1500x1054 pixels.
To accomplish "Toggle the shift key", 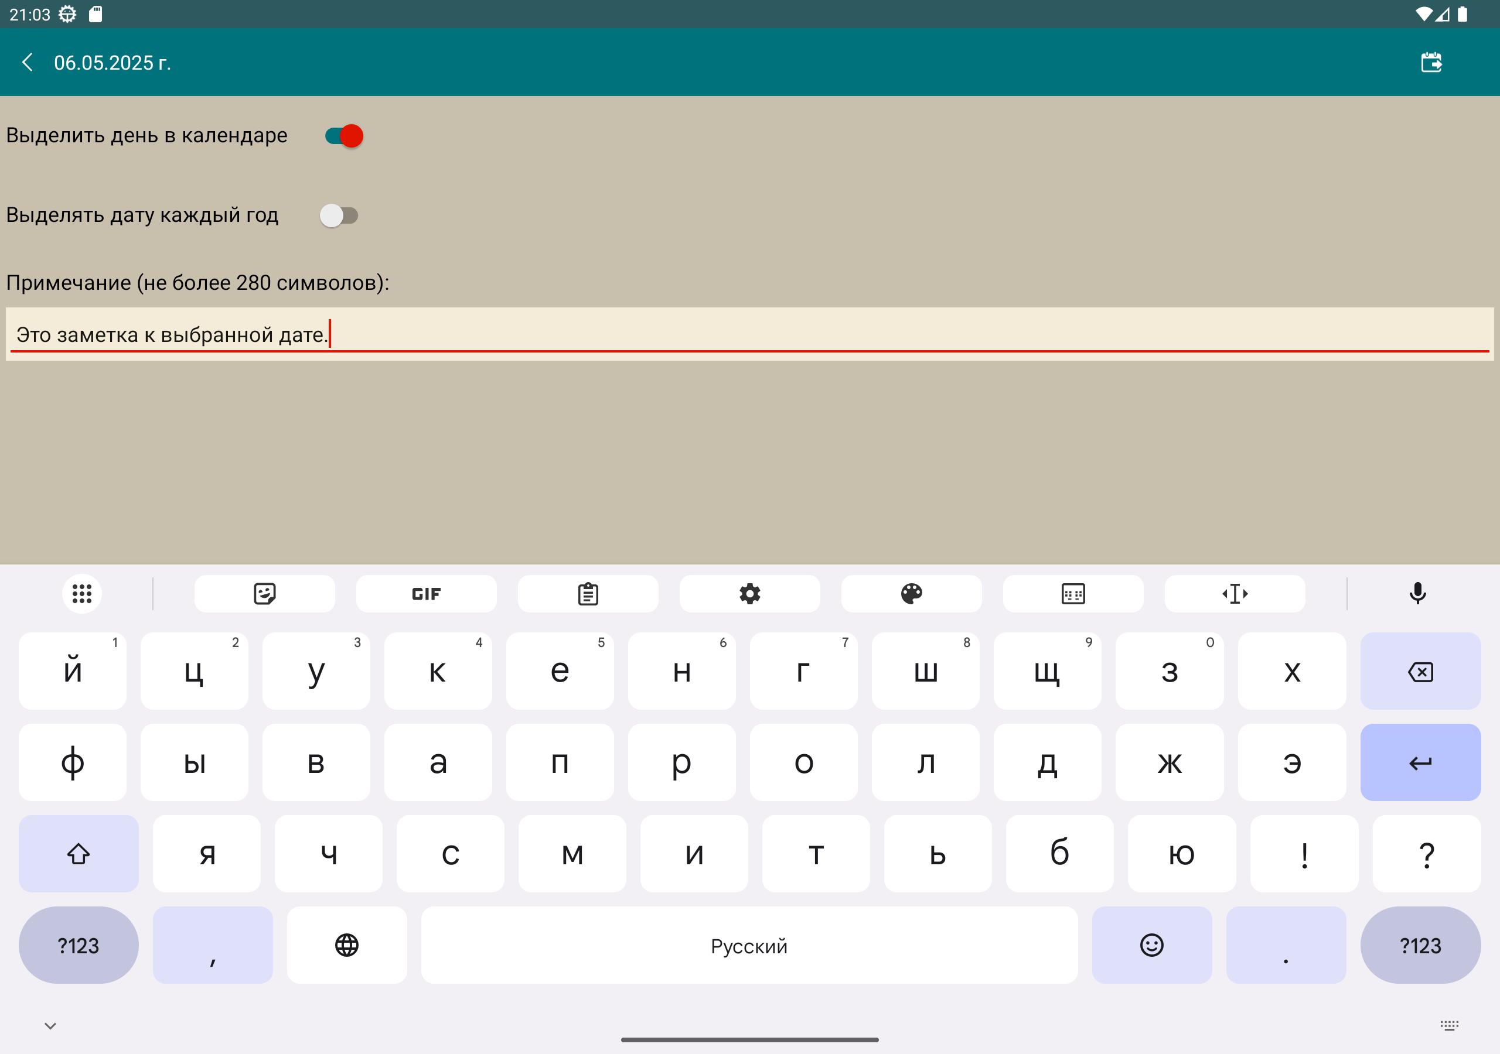I will tap(79, 854).
